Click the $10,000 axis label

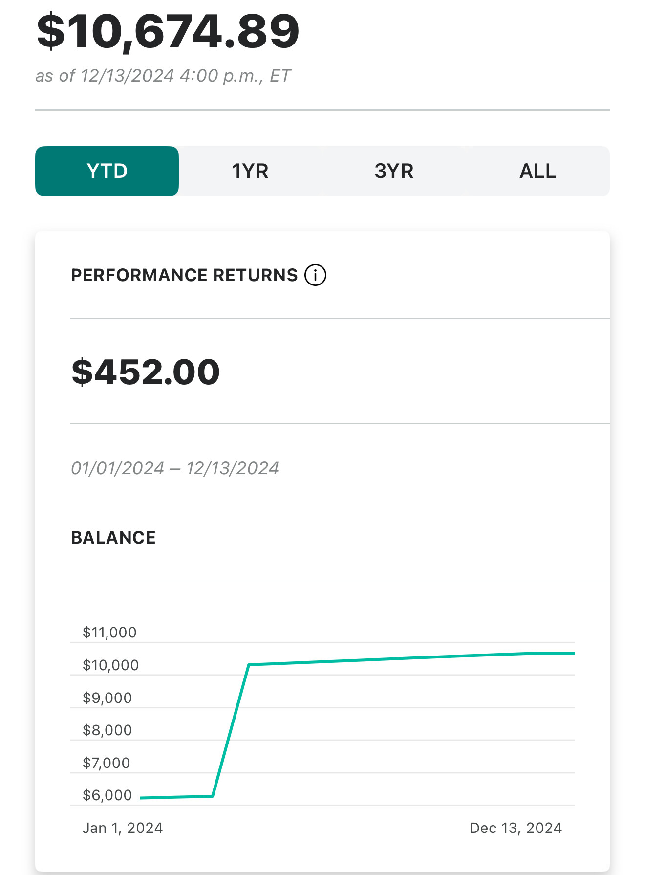point(110,665)
